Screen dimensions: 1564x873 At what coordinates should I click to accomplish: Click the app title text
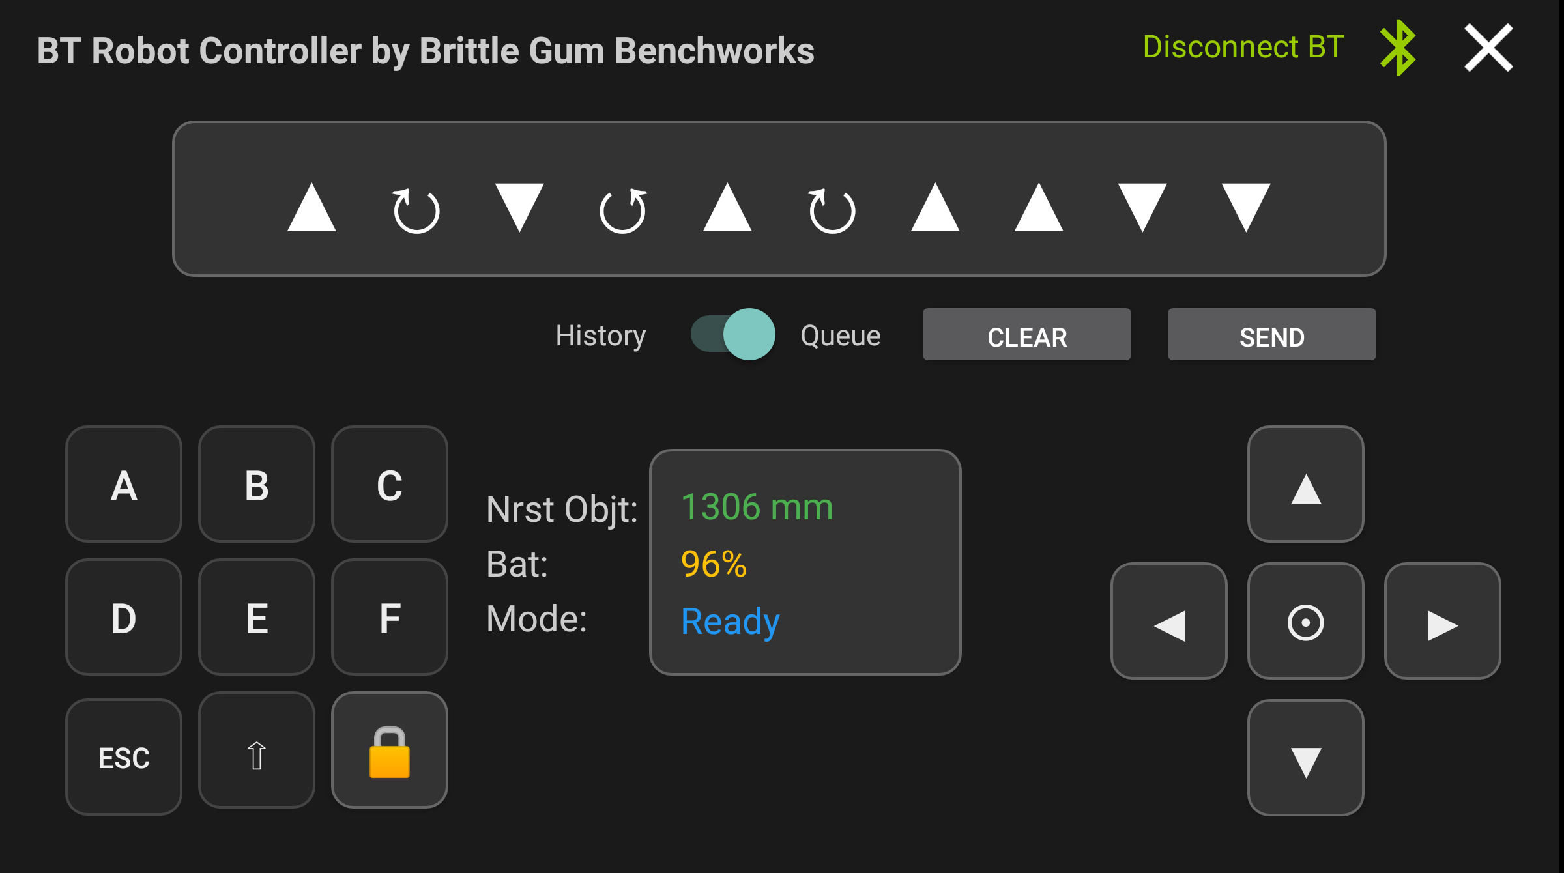(426, 51)
